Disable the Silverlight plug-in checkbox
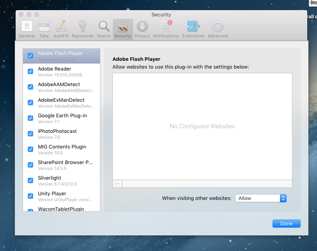 [x=30, y=180]
